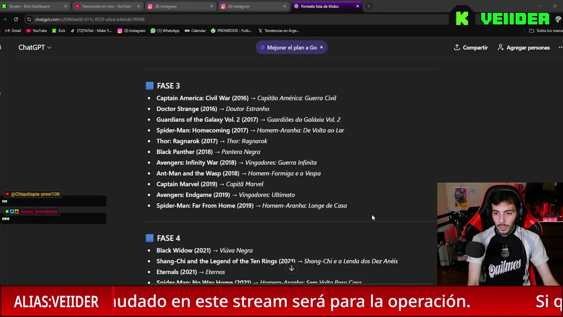Open the Kick bookmark

[x=58, y=31]
